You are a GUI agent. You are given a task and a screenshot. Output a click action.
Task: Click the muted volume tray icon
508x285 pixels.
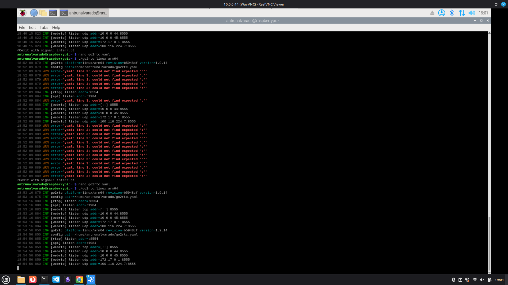point(482,280)
